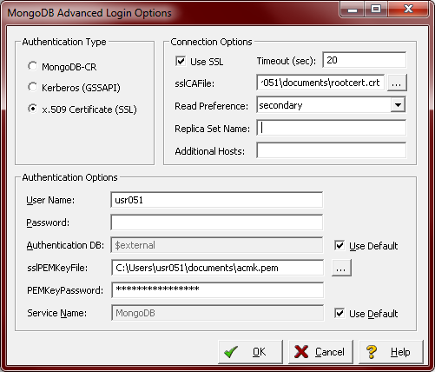Click the sslCAFile path field
This screenshot has width=435, height=372.
click(x=320, y=83)
